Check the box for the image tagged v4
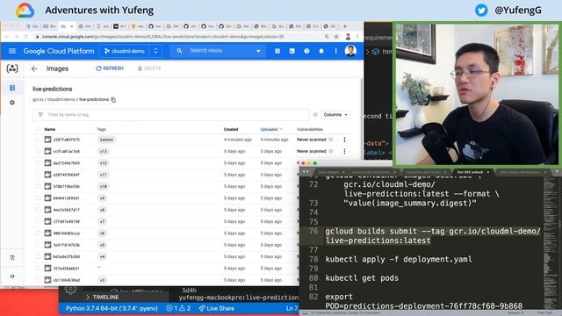This screenshot has width=562, height=316. (x=38, y=256)
